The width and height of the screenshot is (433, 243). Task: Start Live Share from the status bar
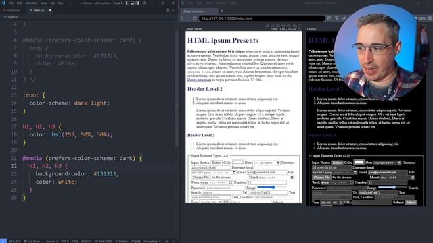[32, 241]
